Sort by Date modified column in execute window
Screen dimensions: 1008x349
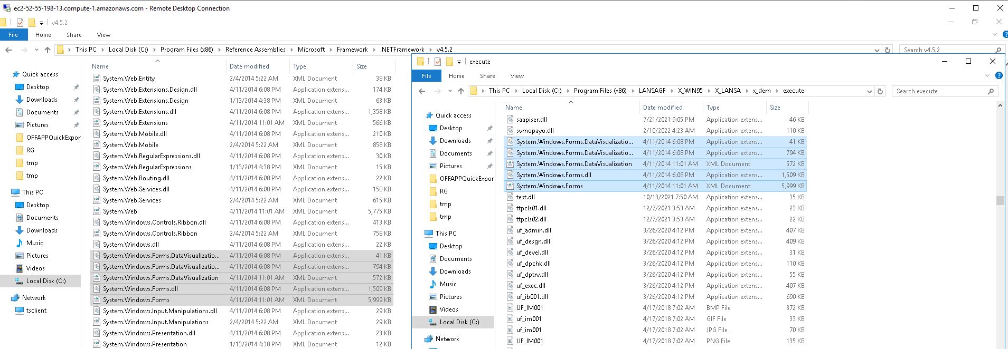tap(663, 108)
